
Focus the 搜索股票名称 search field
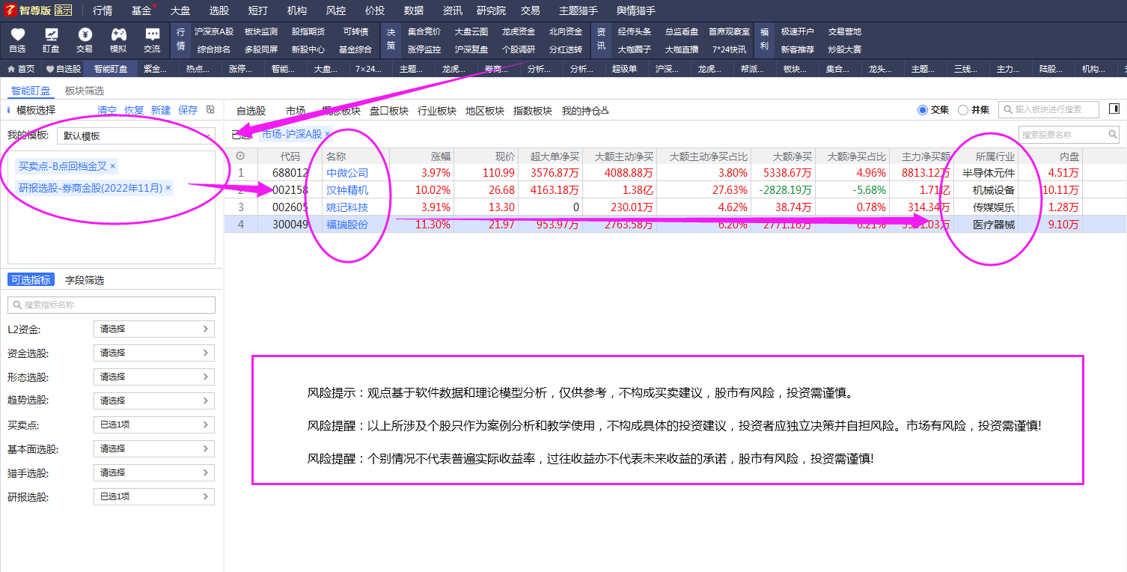tap(1069, 135)
